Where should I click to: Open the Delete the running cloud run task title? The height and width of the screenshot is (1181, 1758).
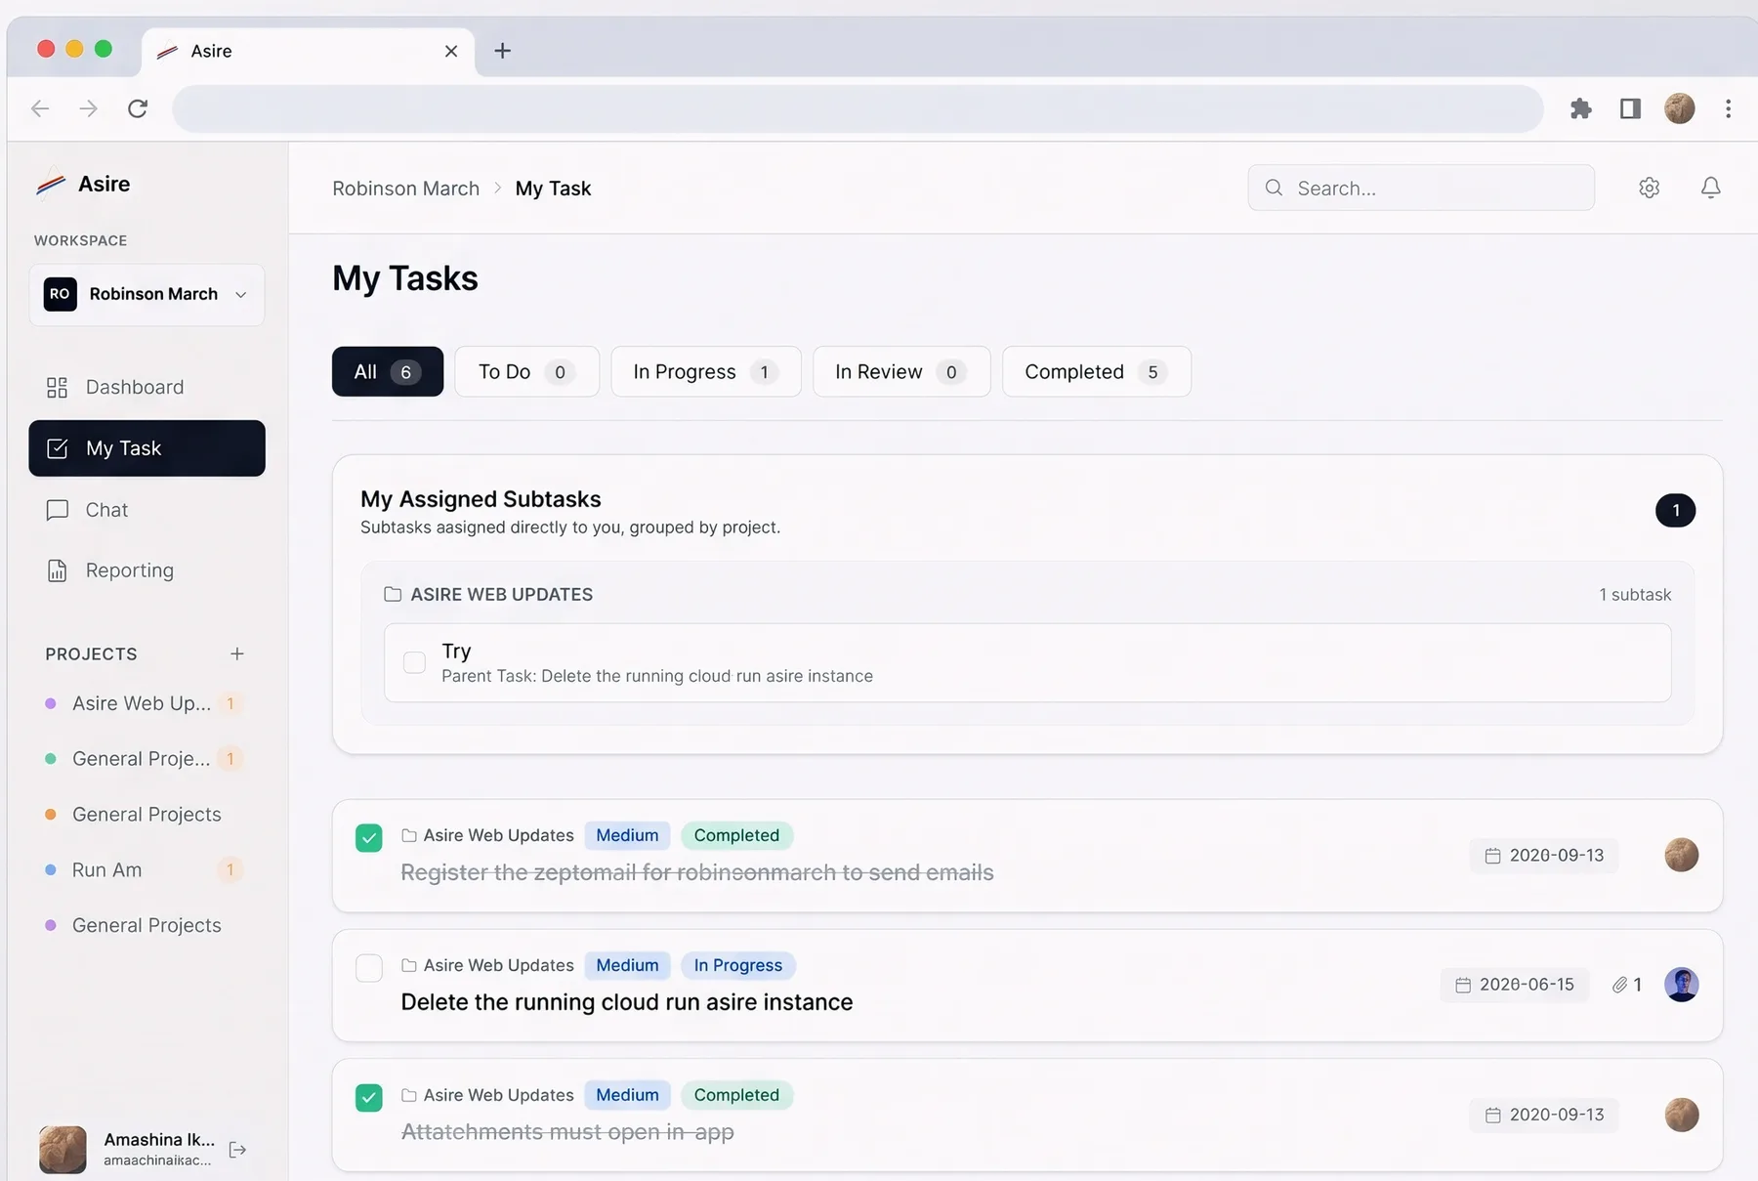pos(627,1002)
